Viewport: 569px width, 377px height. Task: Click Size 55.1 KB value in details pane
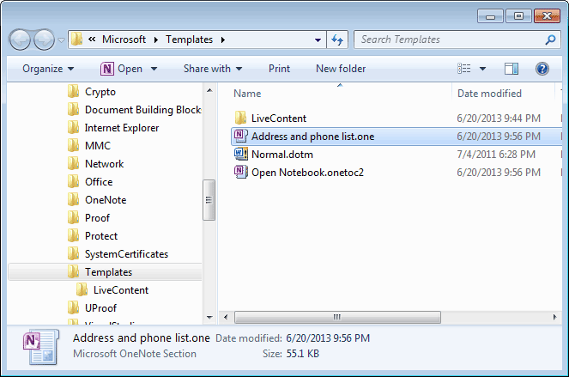(x=303, y=354)
